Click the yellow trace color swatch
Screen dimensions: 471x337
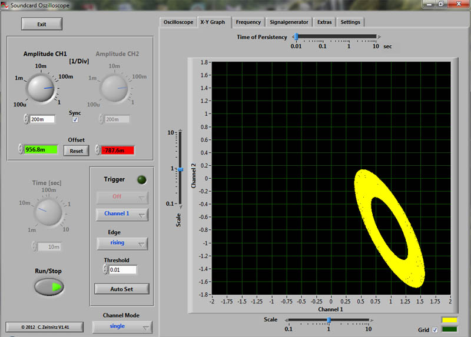click(x=451, y=321)
